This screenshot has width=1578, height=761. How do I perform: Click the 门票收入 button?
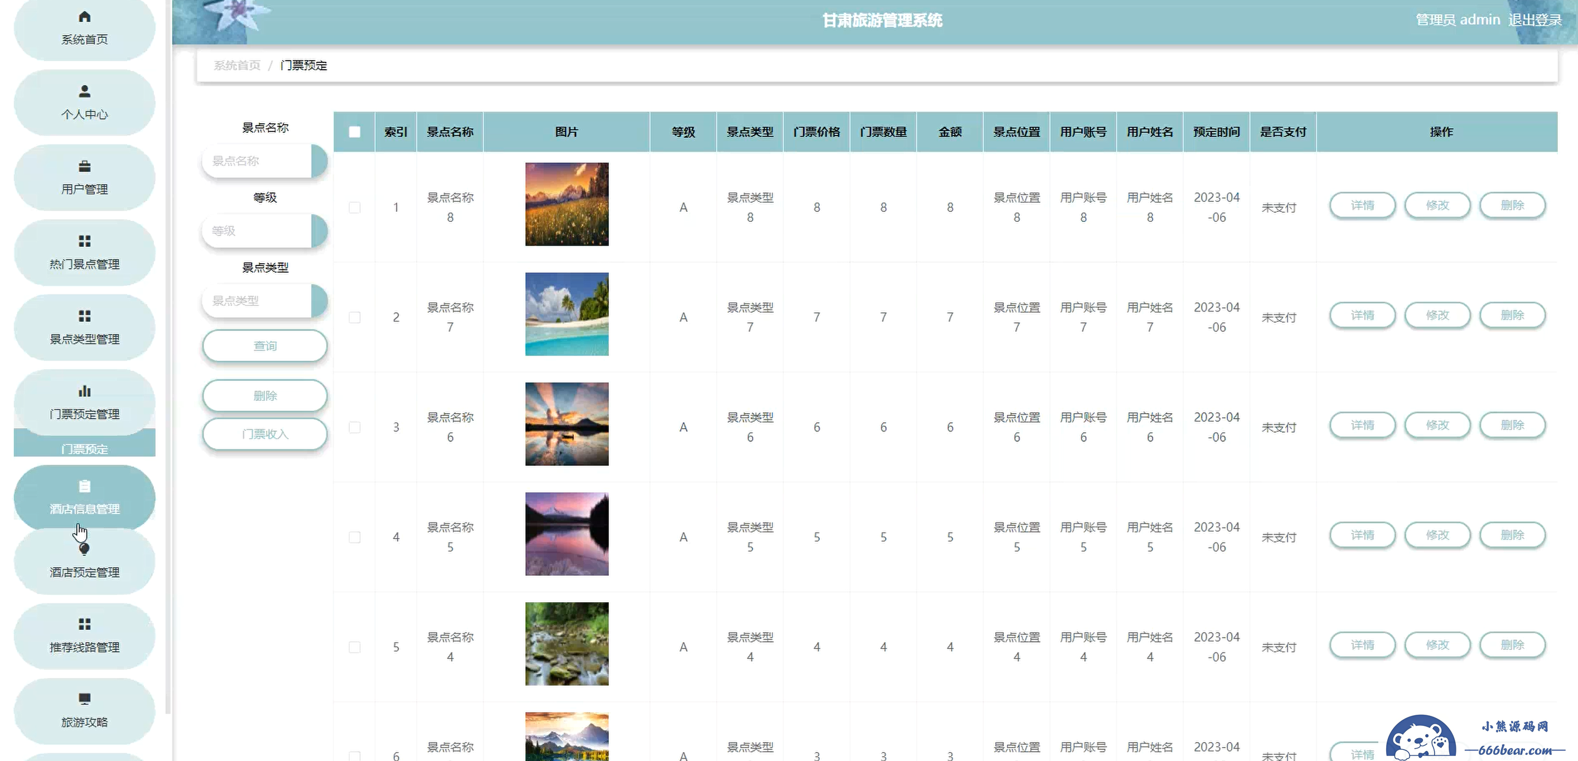point(264,434)
